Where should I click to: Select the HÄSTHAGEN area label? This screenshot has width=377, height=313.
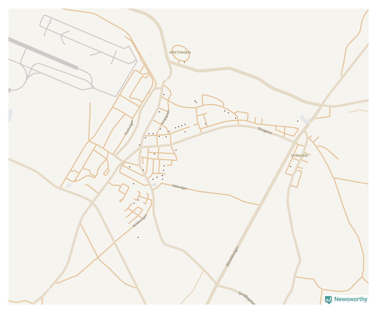pos(180,52)
